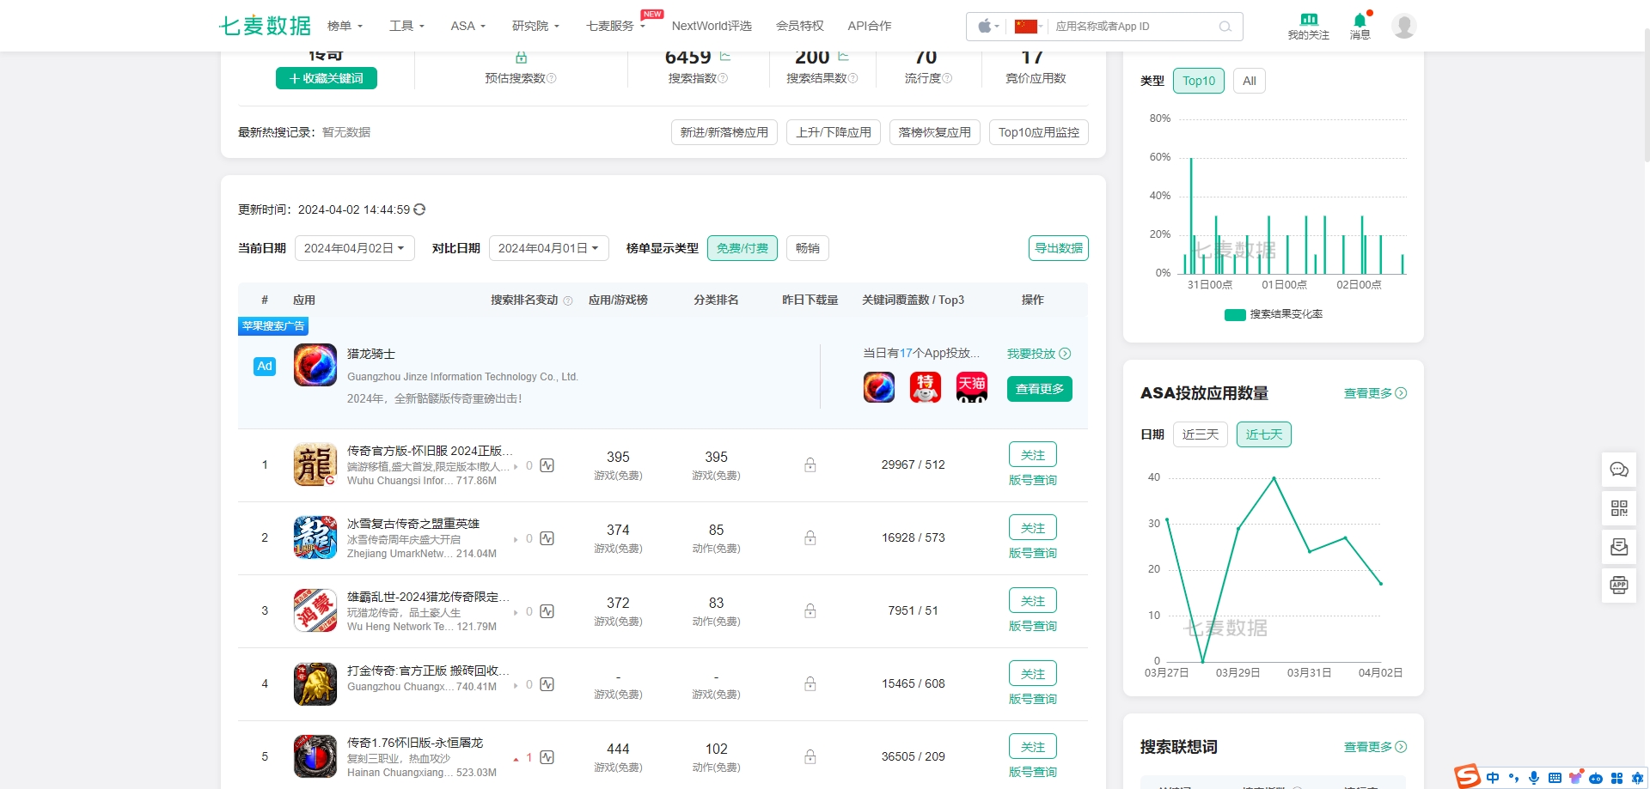Screen dimensions: 1650x789
Task: Click the APP download icon on right sidebar
Action: [x=1618, y=586]
